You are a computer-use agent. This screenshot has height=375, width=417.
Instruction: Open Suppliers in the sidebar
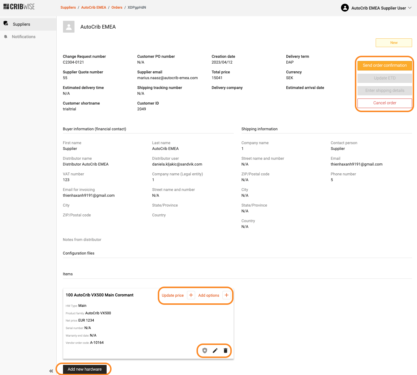(21, 24)
